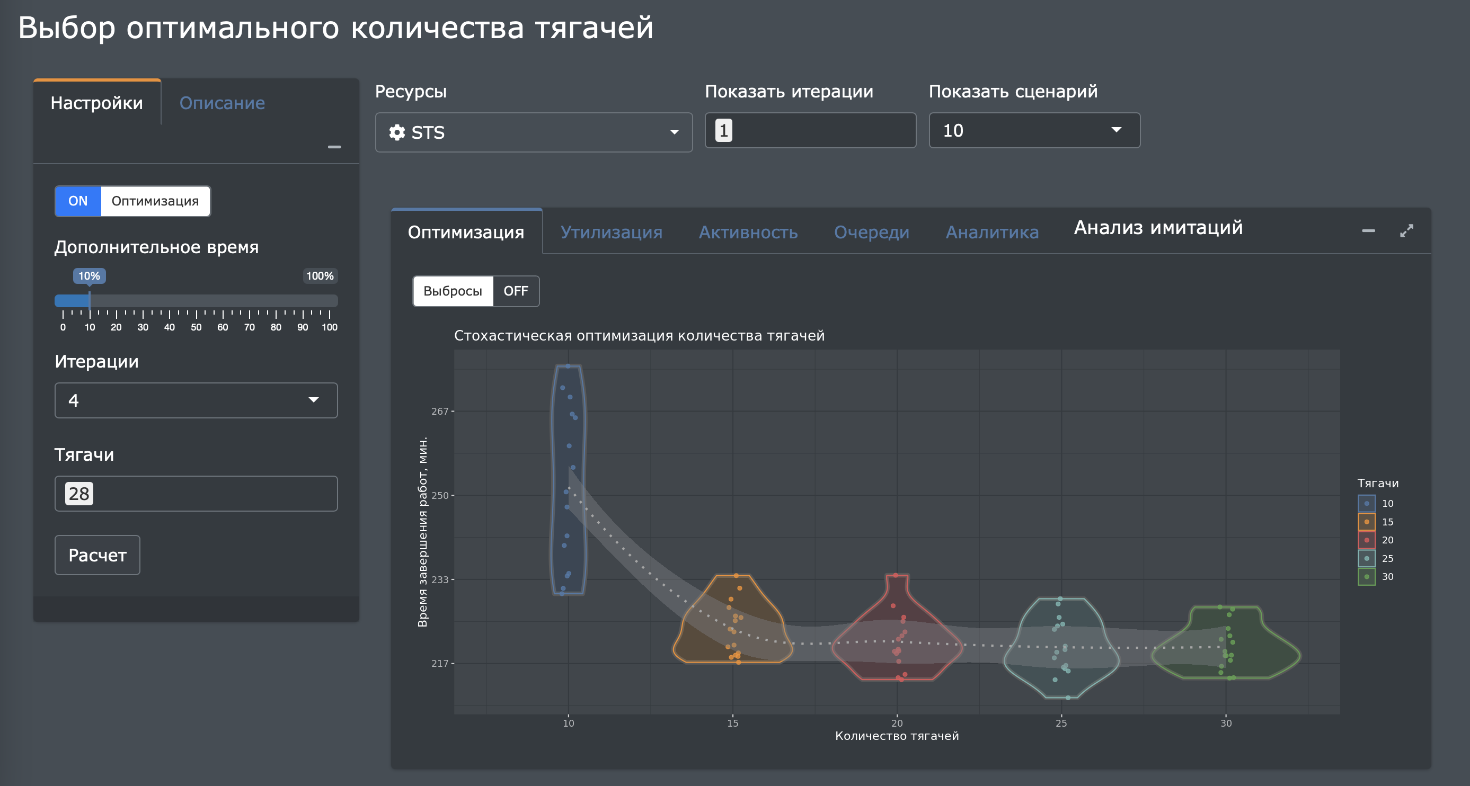
Task: Expand the analysis panel to fullscreen
Action: 1406,230
